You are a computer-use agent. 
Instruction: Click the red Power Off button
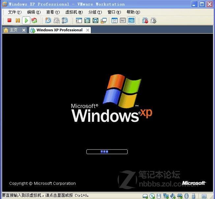tap(9, 20)
